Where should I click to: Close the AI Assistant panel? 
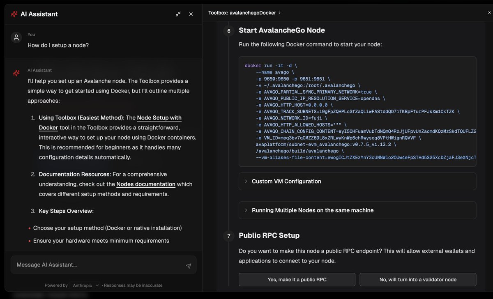(x=191, y=14)
